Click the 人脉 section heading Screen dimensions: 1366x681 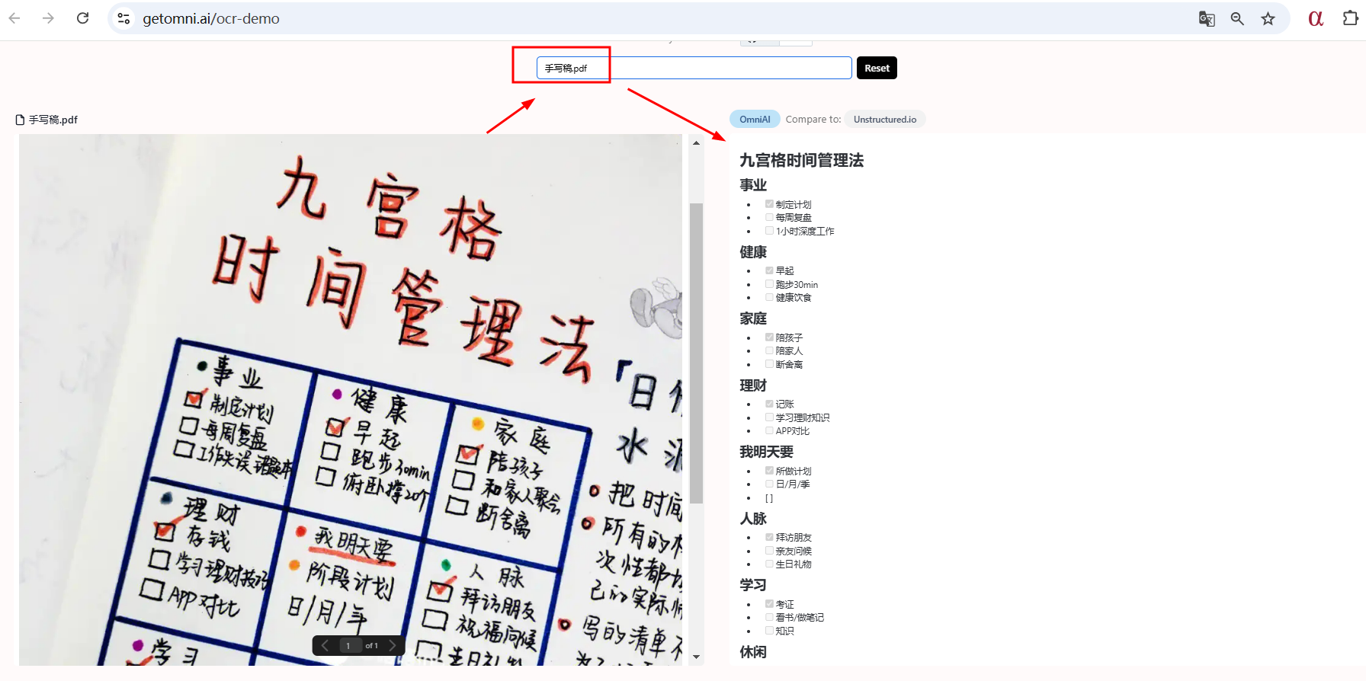coord(753,519)
